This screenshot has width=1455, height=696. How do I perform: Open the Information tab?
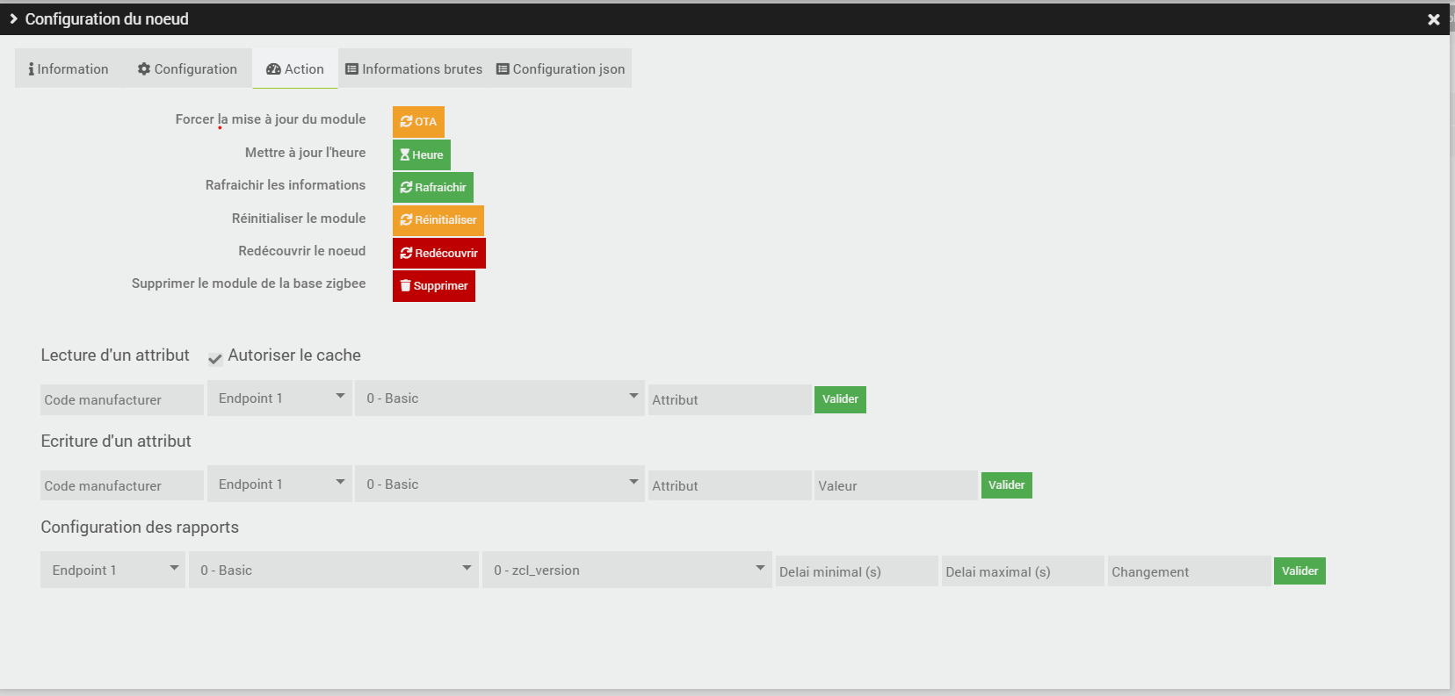pyautogui.click(x=69, y=69)
